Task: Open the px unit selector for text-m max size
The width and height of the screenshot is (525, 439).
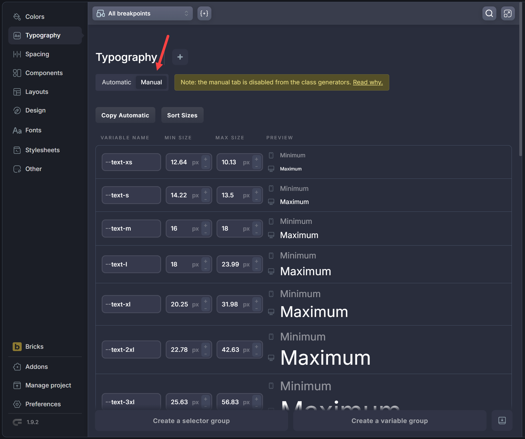Action: [246, 229]
